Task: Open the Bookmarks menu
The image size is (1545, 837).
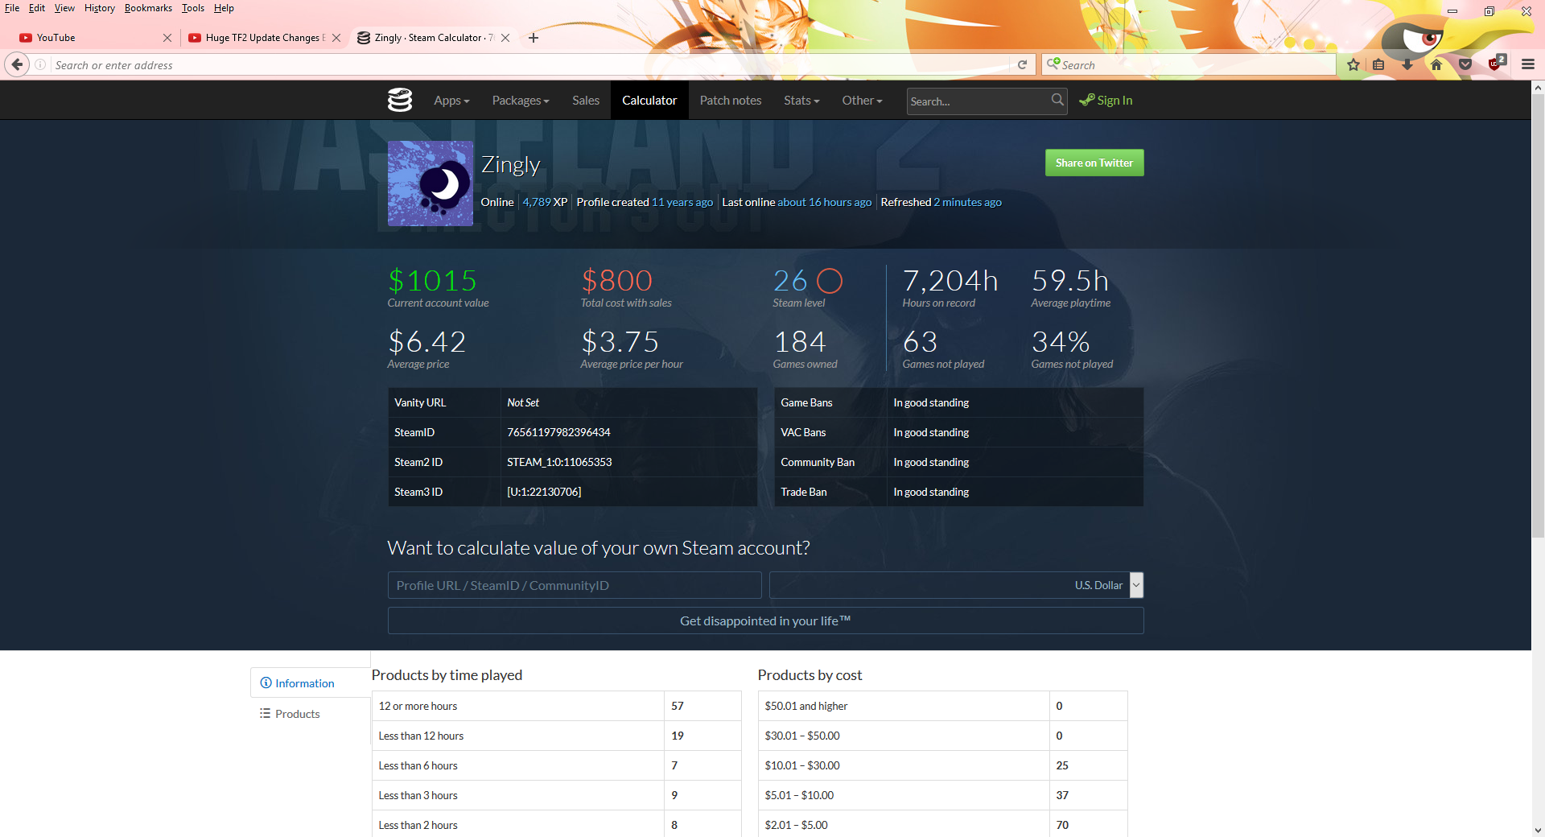Action: [148, 8]
